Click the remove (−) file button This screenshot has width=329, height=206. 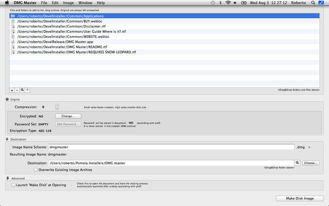(x=17, y=90)
